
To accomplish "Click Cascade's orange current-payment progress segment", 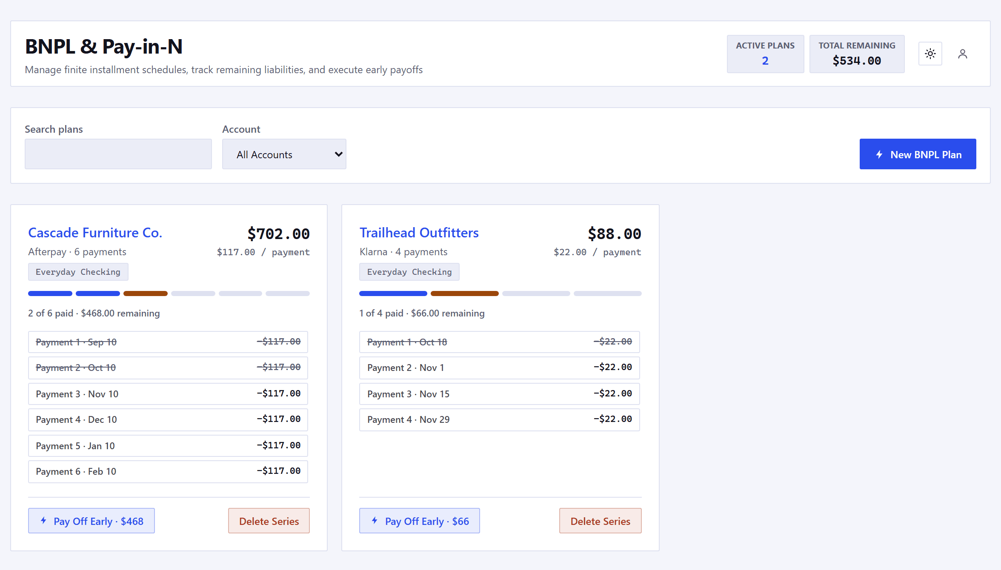I will pyautogui.click(x=146, y=294).
